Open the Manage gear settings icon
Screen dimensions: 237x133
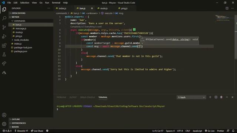coord(4,124)
